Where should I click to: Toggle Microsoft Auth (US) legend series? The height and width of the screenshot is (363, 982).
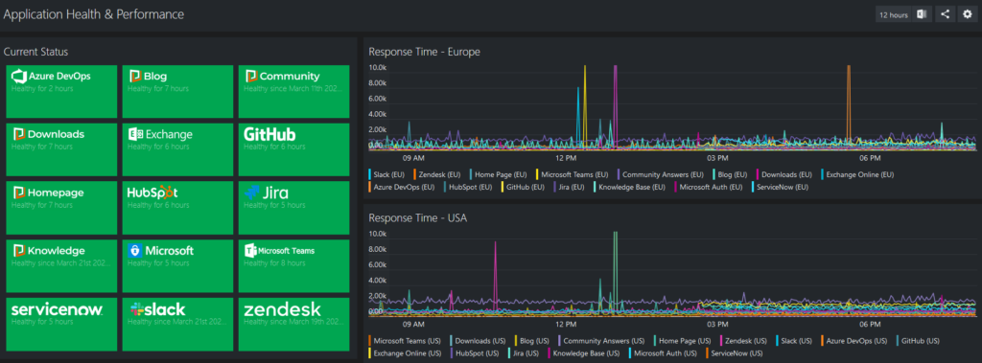click(663, 353)
